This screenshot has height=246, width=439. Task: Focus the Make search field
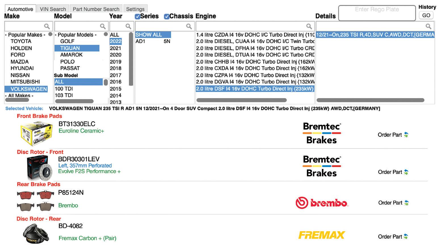(28, 26)
